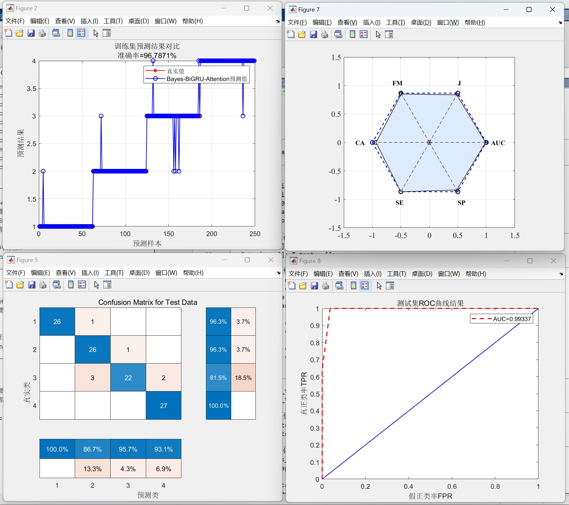Insert a colorbar into the radar chart
This screenshot has height=505, width=569.
[352, 34]
